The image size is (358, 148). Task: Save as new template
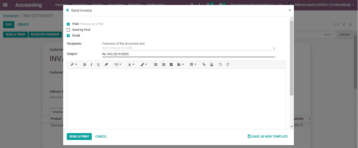(268, 136)
